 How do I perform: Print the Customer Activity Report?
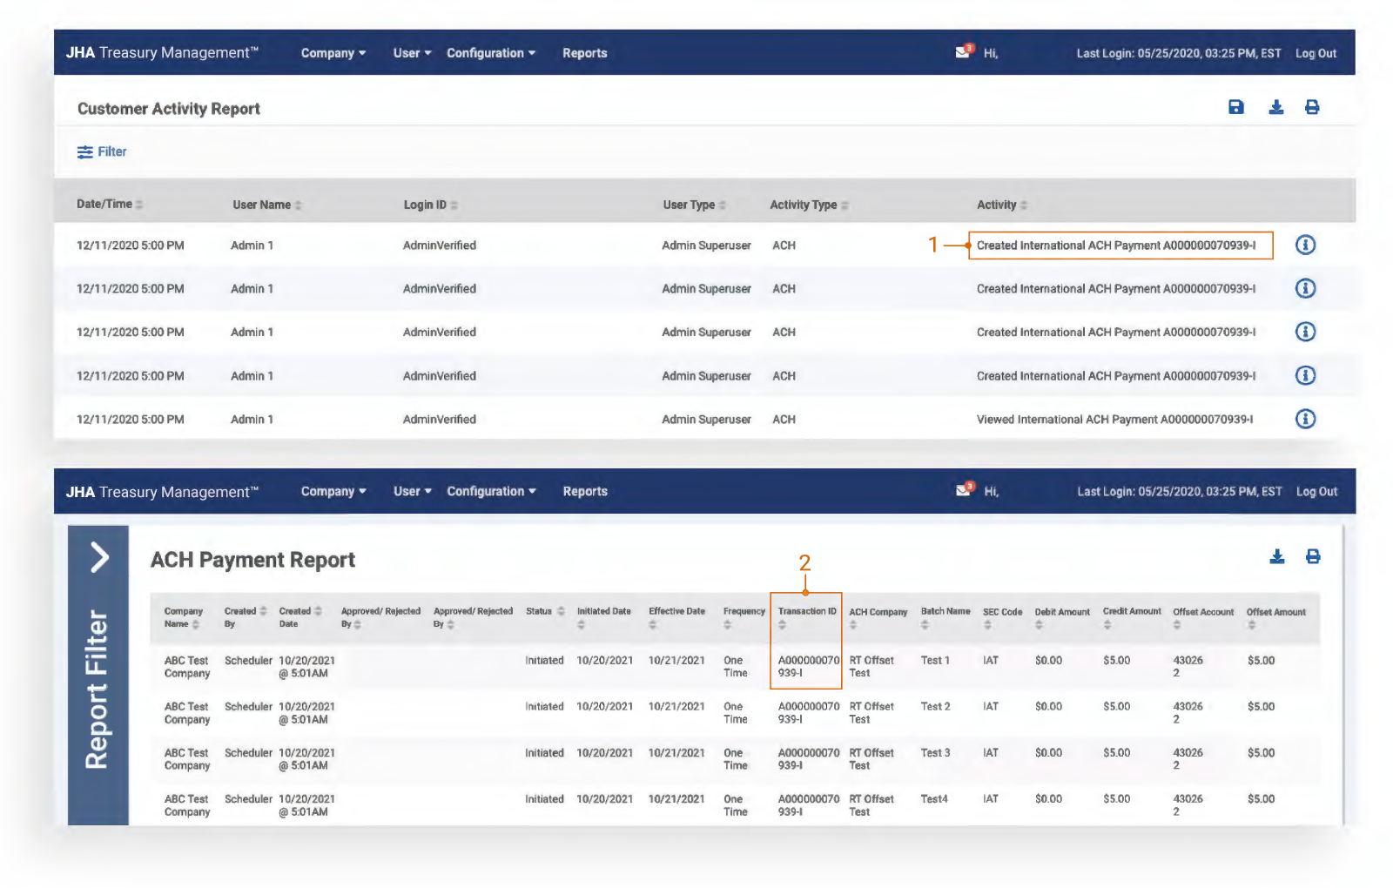click(1312, 107)
